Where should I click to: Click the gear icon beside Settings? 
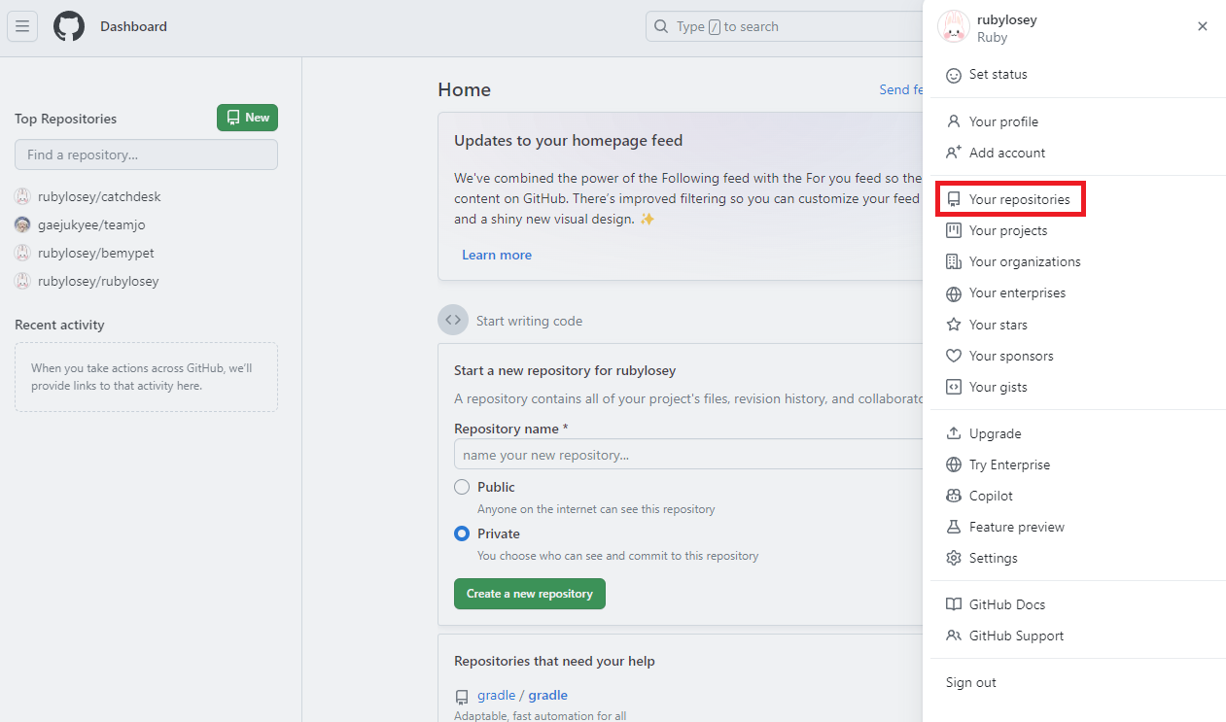(x=954, y=558)
